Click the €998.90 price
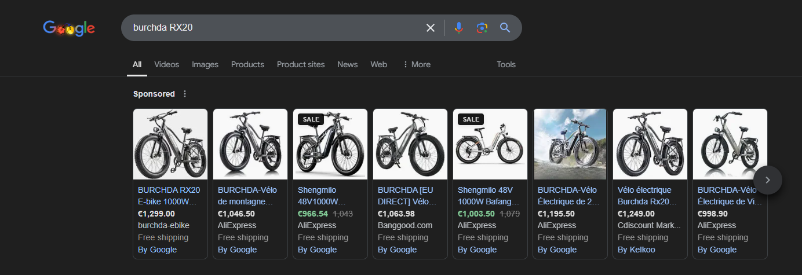 (x=713, y=214)
